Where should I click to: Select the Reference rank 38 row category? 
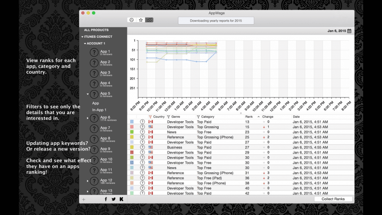tap(211, 183)
